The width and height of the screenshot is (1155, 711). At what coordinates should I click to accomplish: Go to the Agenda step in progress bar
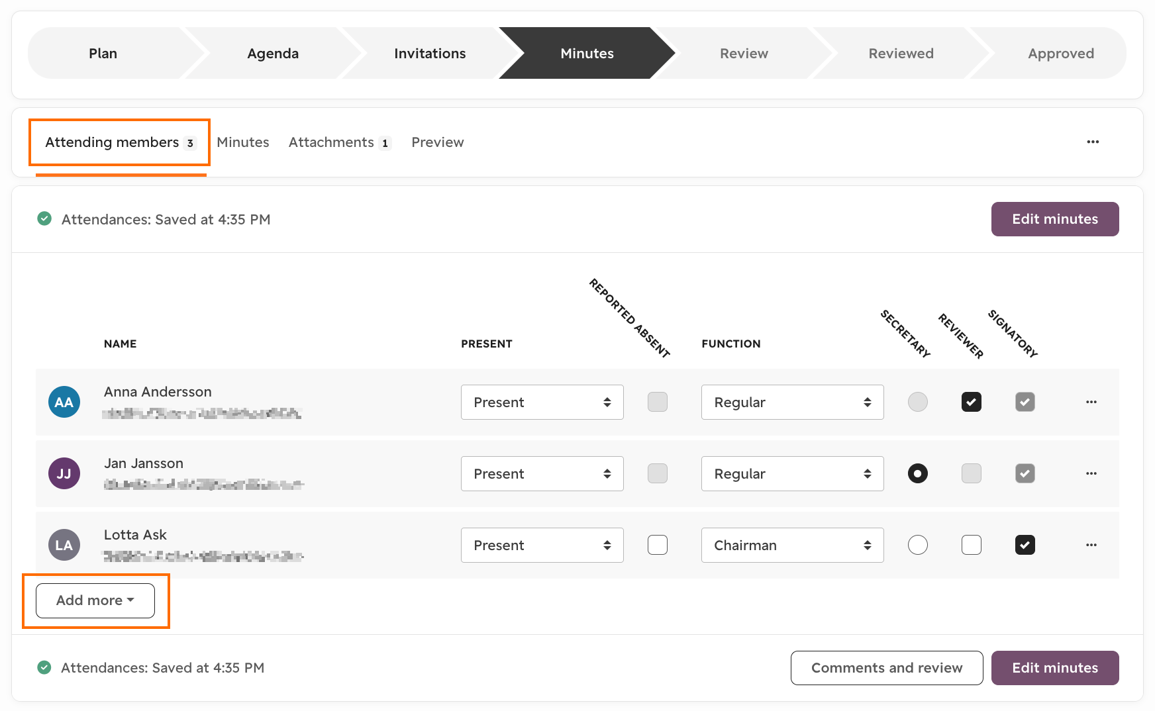tap(273, 53)
